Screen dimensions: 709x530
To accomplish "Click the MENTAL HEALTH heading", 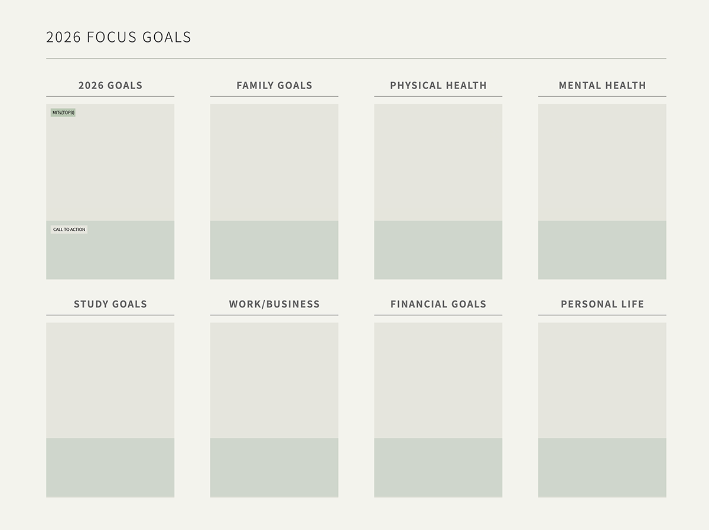I will pos(602,86).
